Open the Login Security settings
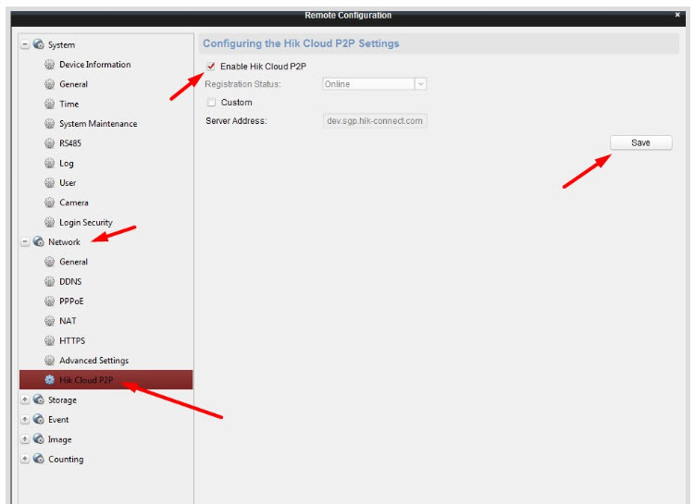This screenshot has height=504, width=695. click(85, 223)
